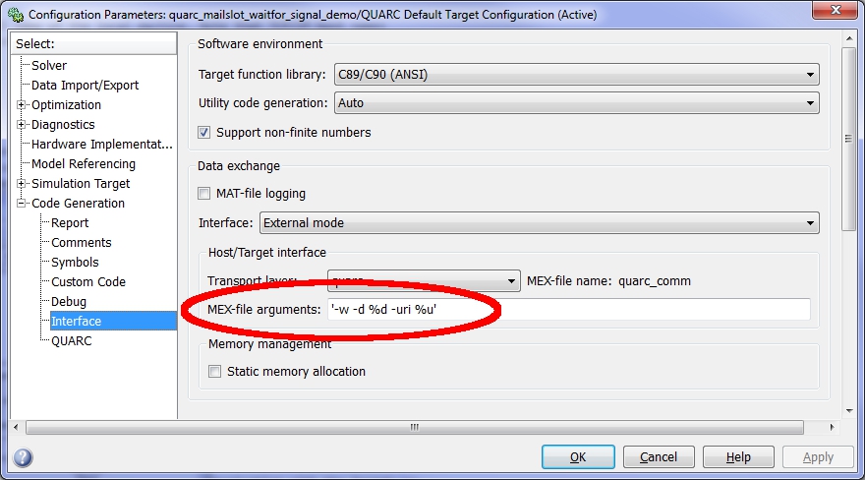Image resolution: width=865 pixels, height=480 pixels.
Task: Enable MAT-file logging checkbox
Action: [204, 193]
